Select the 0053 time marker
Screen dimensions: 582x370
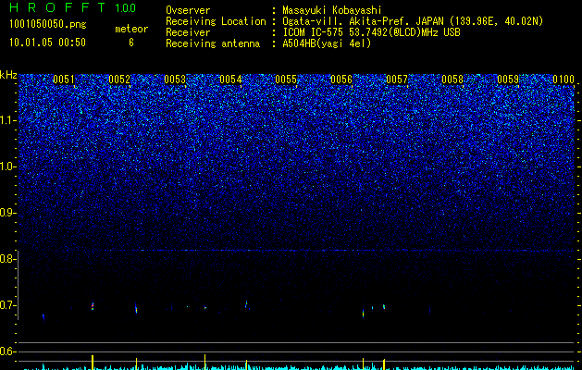tap(175, 80)
